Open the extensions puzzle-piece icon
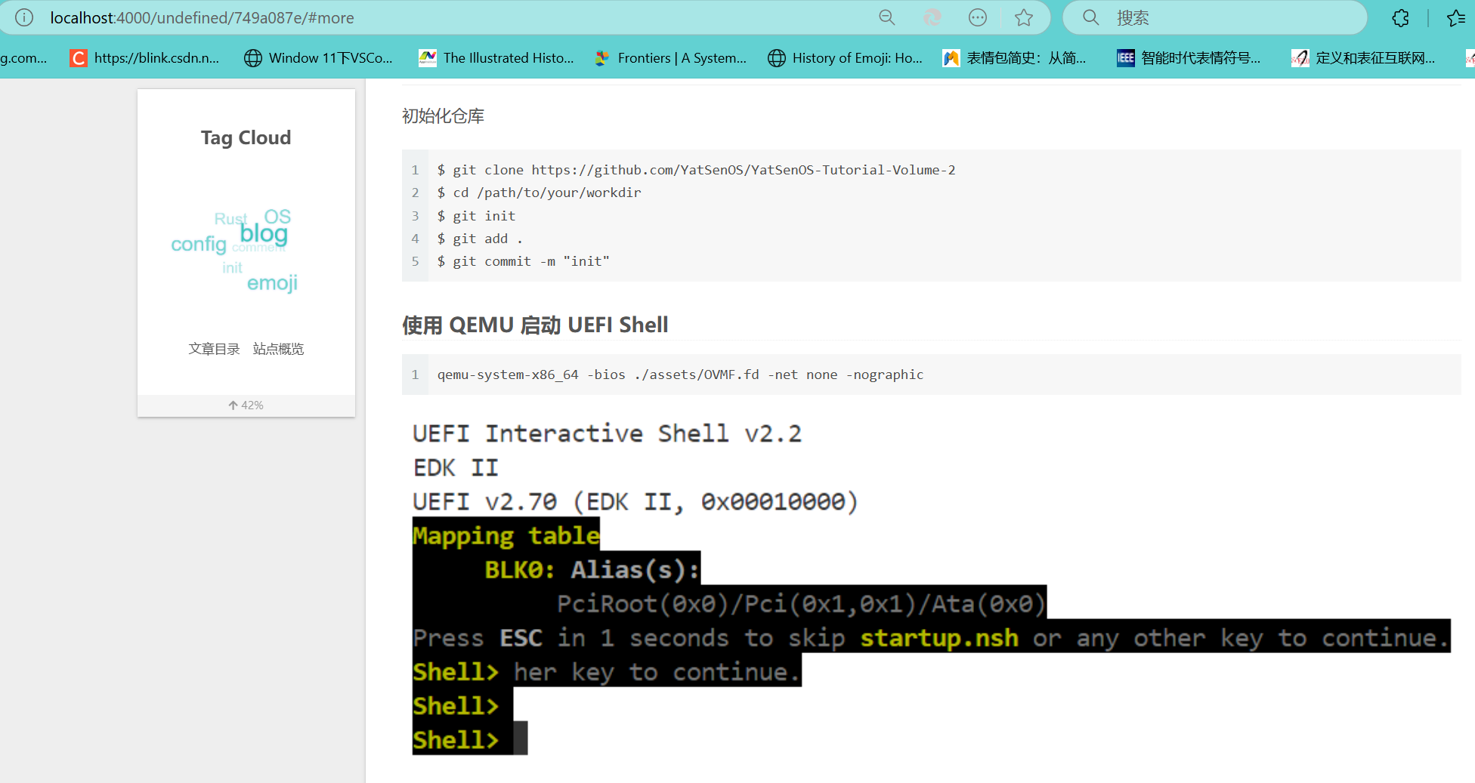 click(1400, 17)
